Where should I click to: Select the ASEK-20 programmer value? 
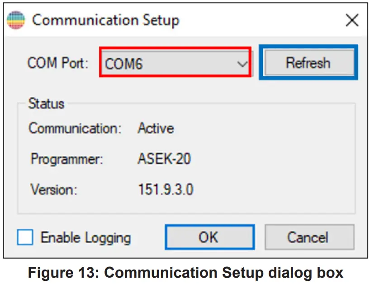(x=164, y=159)
